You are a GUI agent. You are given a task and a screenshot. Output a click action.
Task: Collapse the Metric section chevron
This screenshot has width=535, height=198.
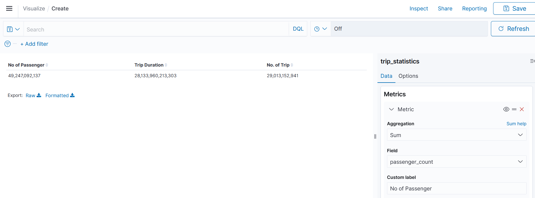click(x=391, y=109)
